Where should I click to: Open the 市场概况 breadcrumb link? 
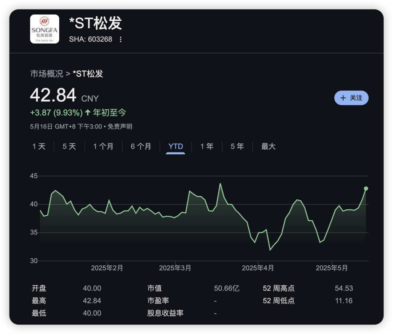47,74
